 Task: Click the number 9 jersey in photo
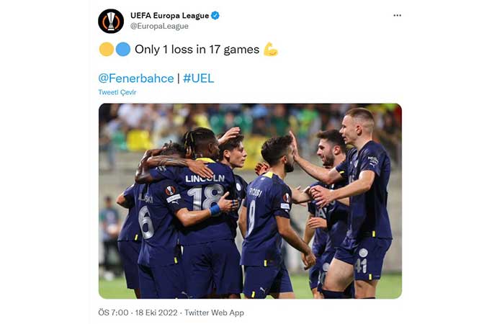(x=264, y=219)
